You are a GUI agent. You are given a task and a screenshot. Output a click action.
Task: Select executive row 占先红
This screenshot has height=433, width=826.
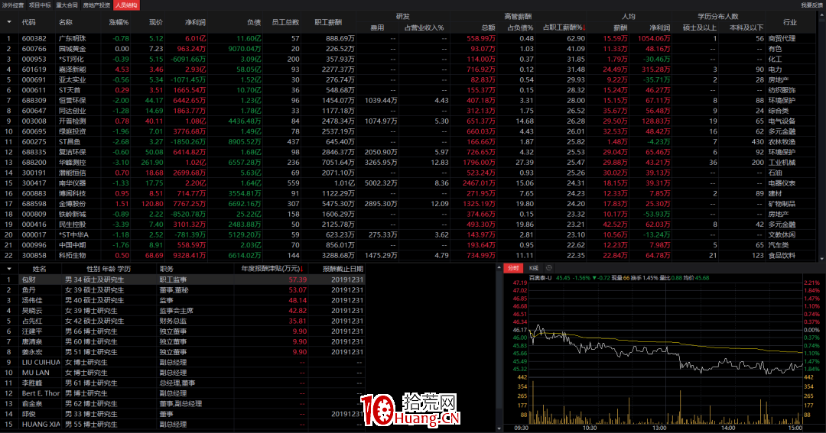[x=182, y=321]
